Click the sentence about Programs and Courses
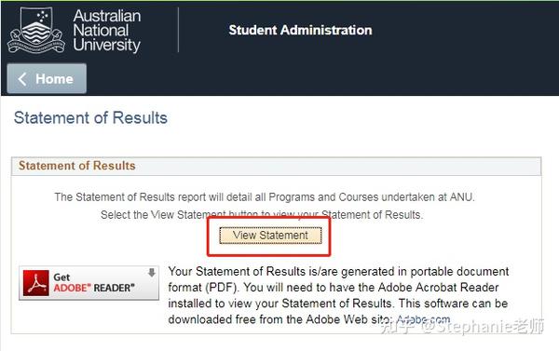This screenshot has width=559, height=351. coord(265,197)
